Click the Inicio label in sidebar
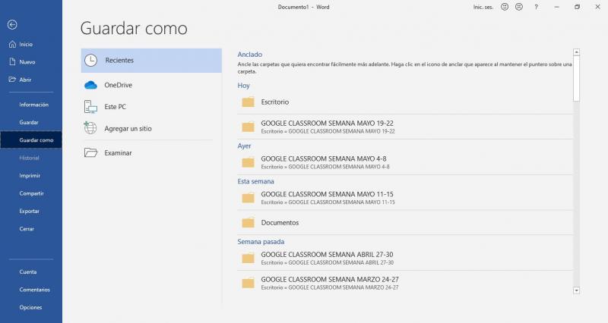The height and width of the screenshot is (323, 608). pos(26,45)
